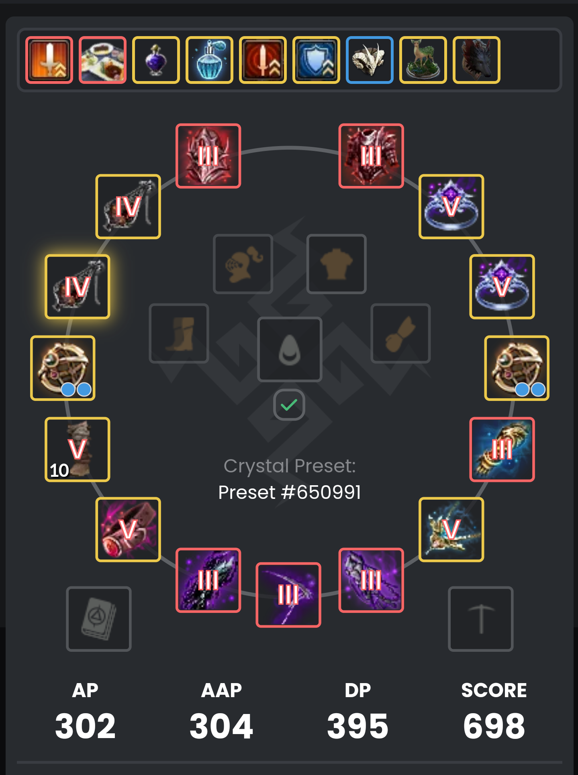
Task: Toggle the green checkmark checkbox
Action: click(x=289, y=405)
